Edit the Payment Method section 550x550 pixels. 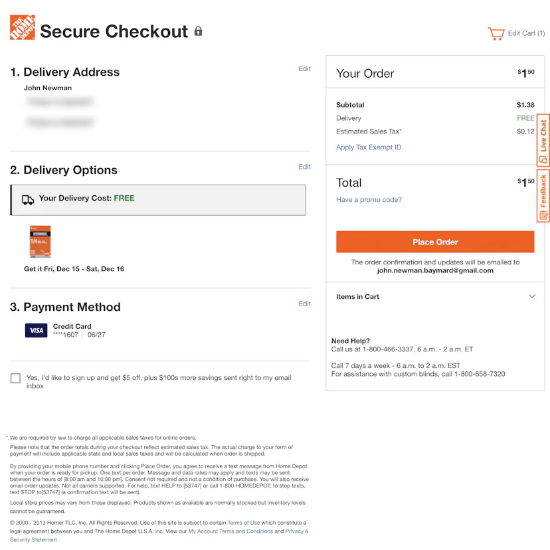pos(304,304)
